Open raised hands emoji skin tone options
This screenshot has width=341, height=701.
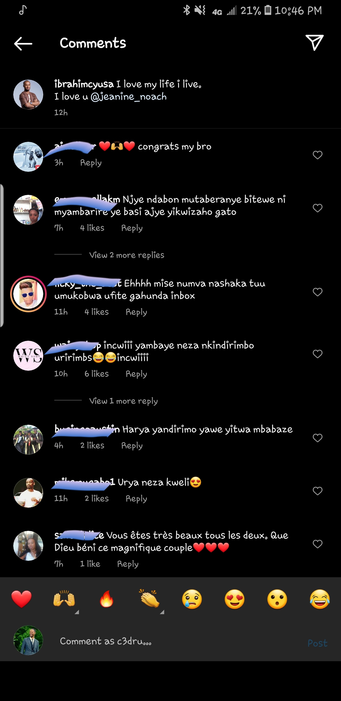[x=64, y=599]
